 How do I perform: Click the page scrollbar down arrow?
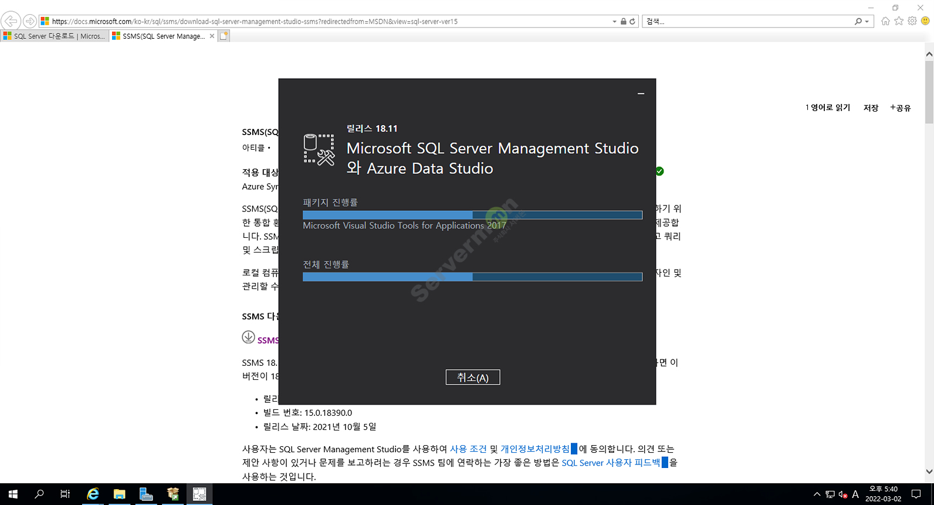click(929, 471)
